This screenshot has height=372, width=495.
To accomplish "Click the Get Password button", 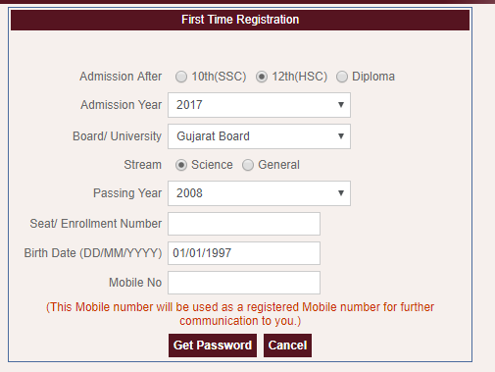I will 213,345.
